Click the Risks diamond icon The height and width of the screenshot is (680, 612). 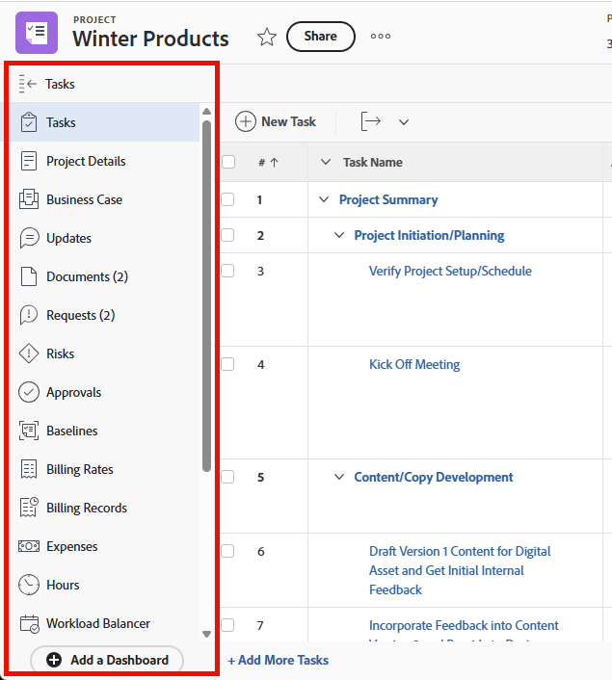29,353
